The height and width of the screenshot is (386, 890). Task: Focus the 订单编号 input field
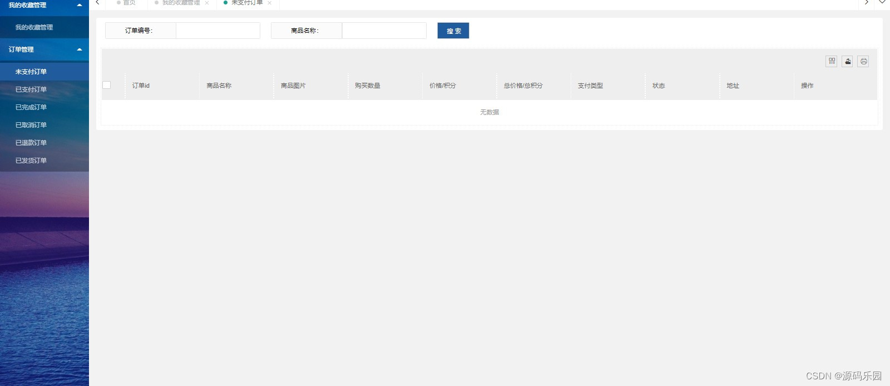pyautogui.click(x=218, y=31)
